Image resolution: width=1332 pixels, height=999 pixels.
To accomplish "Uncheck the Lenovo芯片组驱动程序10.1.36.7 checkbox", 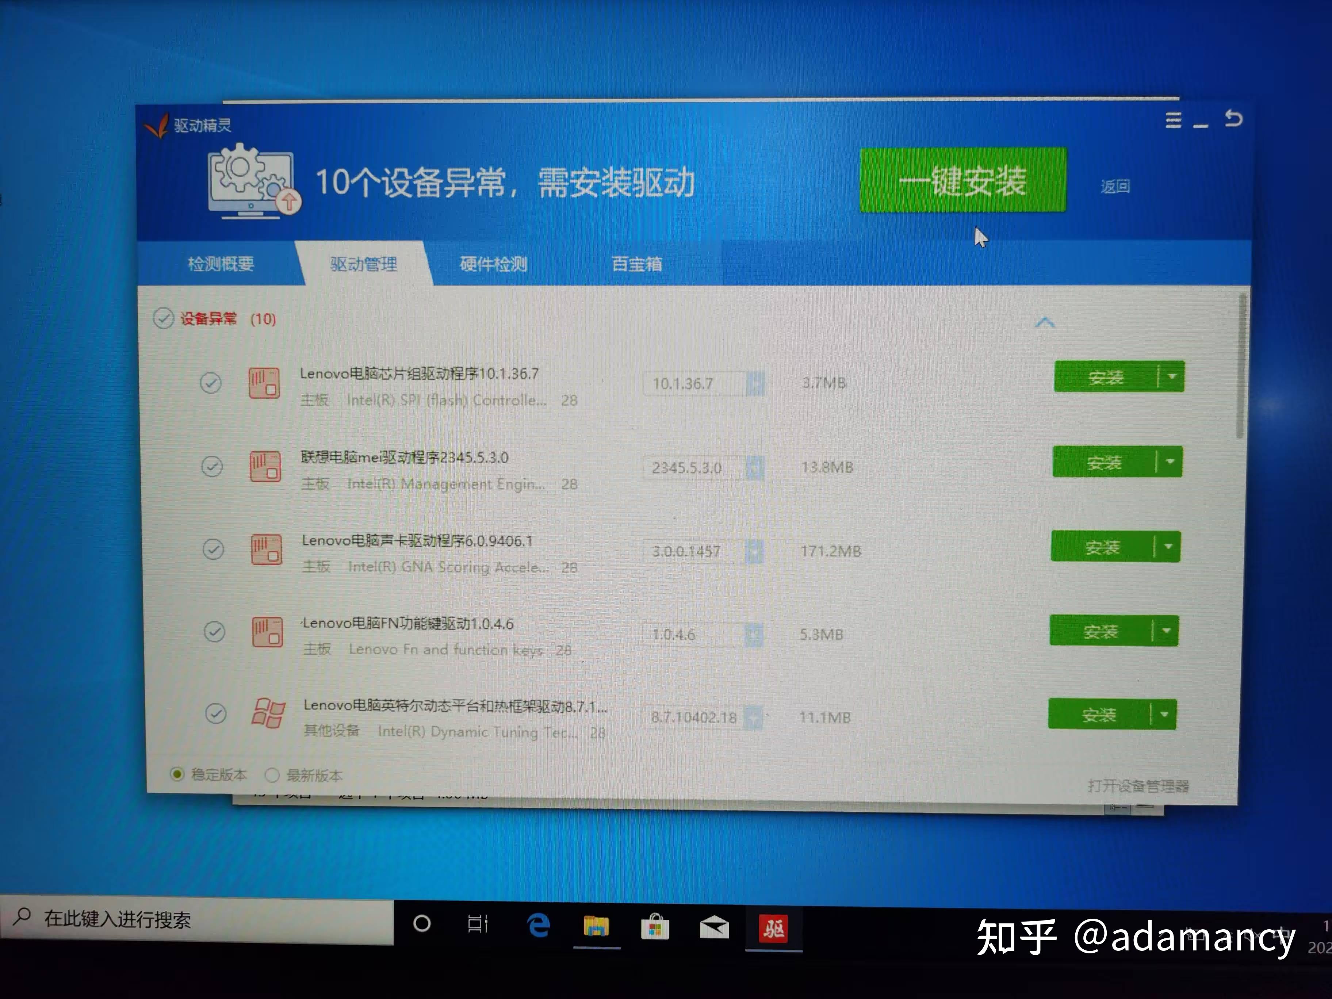I will 211,383.
